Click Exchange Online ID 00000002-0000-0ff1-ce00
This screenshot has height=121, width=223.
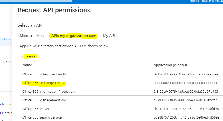pyautogui.click(x=186, y=83)
